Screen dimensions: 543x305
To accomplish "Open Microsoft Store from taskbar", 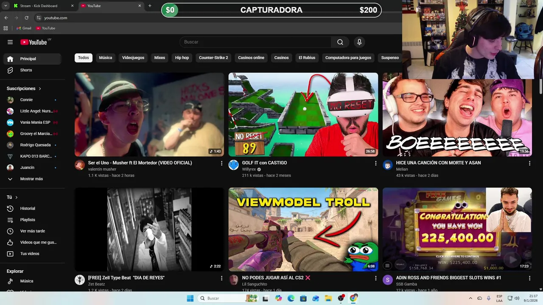I will coord(303,298).
